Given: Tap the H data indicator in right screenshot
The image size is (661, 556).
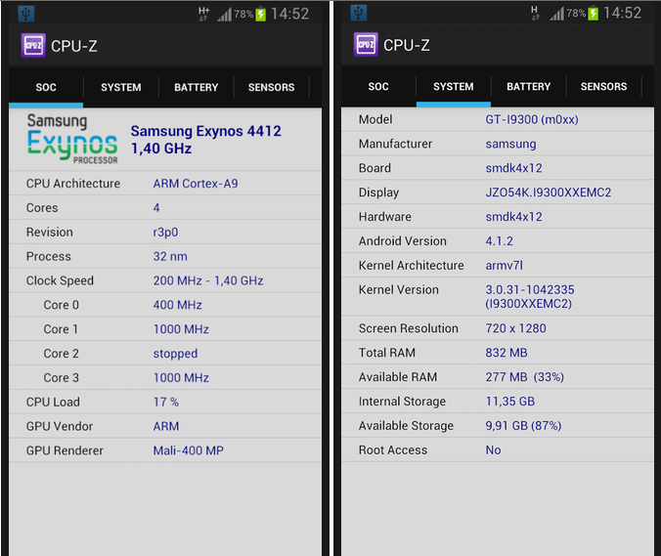Looking at the screenshot, I should (x=535, y=13).
